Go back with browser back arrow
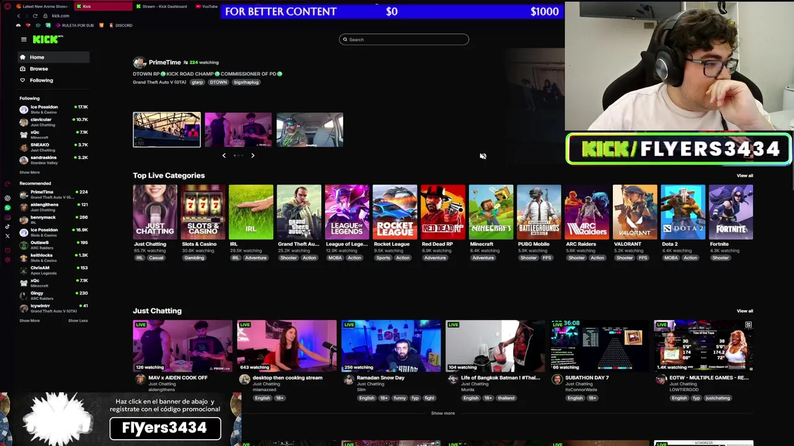Image resolution: width=794 pixels, height=446 pixels. pos(18,15)
